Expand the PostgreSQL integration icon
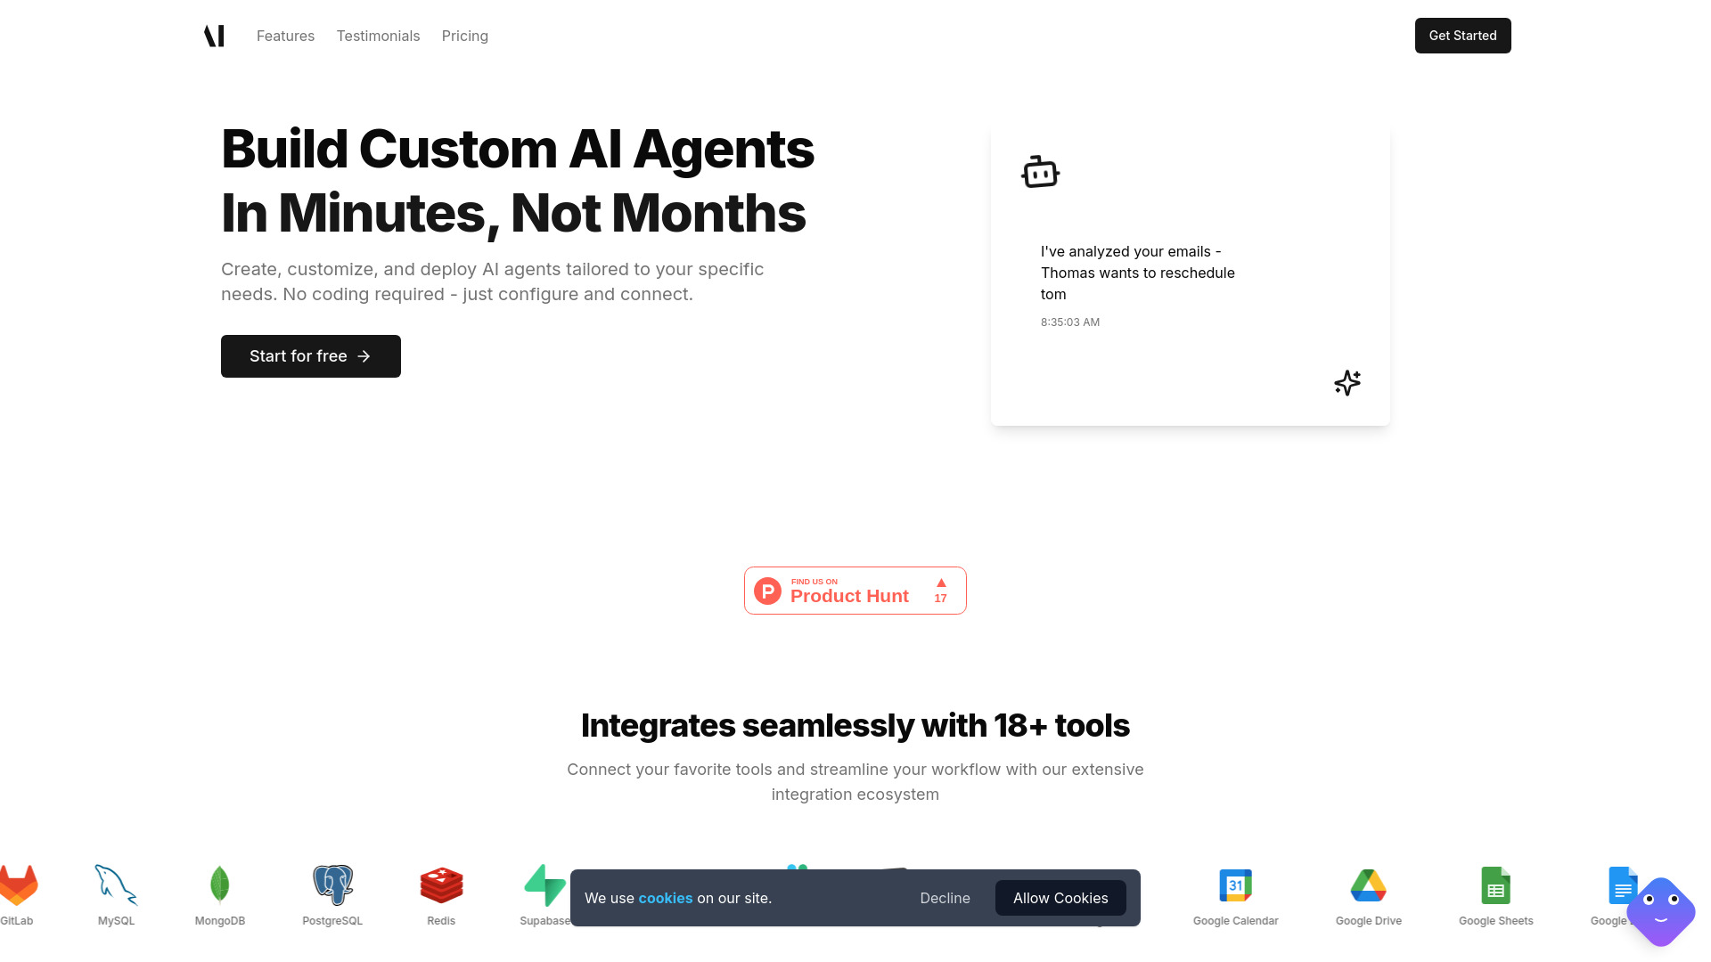This screenshot has height=962, width=1711. pyautogui.click(x=332, y=885)
